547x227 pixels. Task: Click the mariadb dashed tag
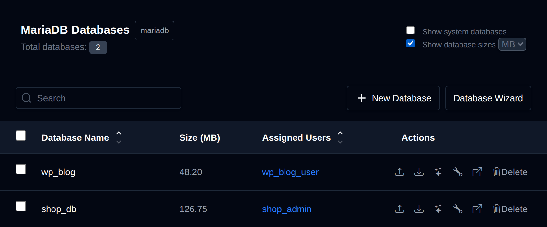click(155, 30)
